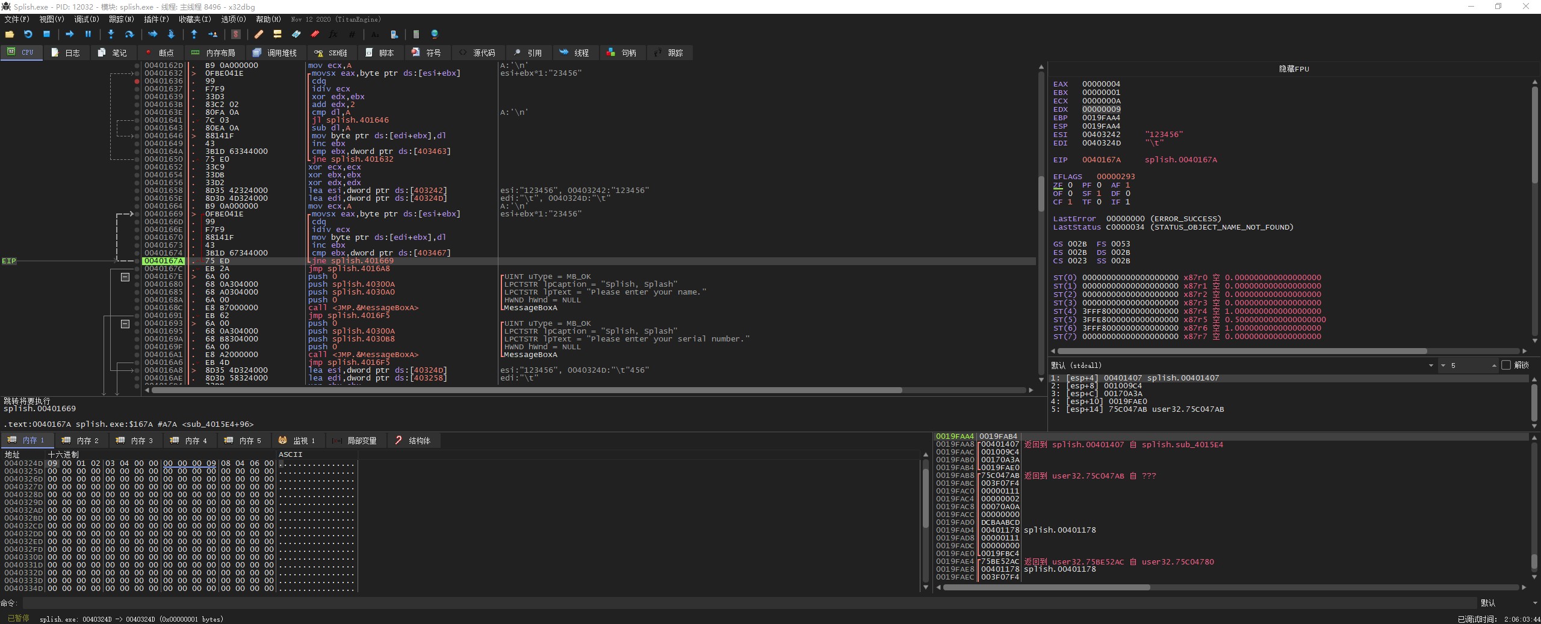
Task: Open the calculator toolbar icon
Action: click(415, 34)
